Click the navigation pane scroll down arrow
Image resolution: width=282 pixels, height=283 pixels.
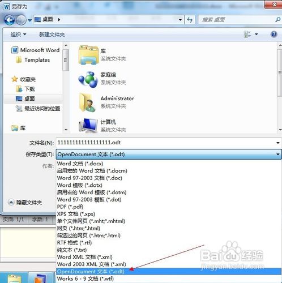(x=66, y=130)
